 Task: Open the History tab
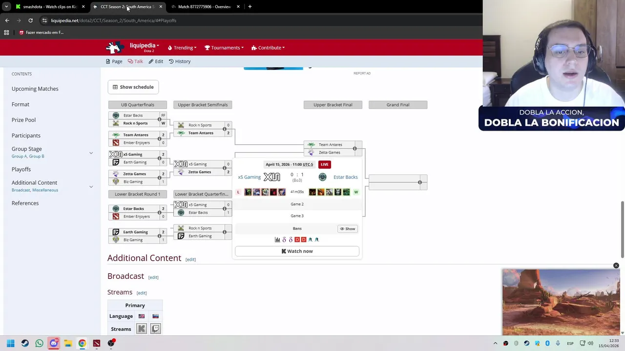click(x=180, y=61)
